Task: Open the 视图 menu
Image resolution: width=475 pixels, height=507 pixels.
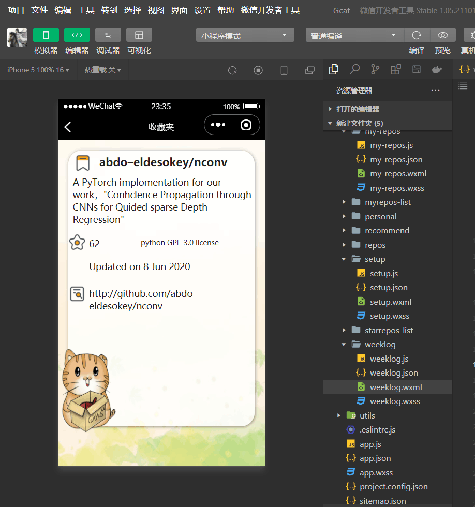Action: point(156,10)
